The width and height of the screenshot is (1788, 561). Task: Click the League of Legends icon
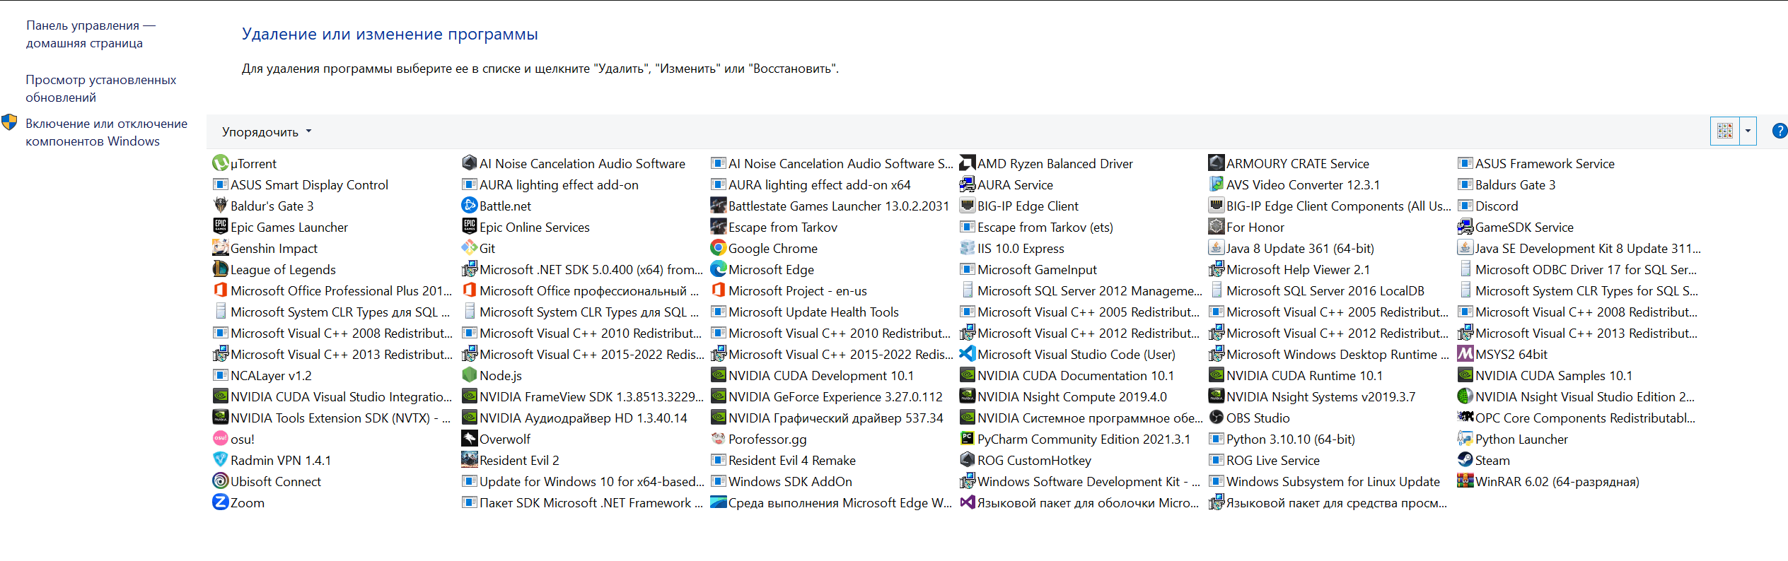[x=221, y=269]
